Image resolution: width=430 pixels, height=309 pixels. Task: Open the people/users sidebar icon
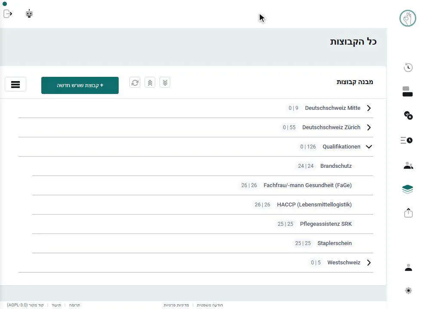tap(408, 165)
